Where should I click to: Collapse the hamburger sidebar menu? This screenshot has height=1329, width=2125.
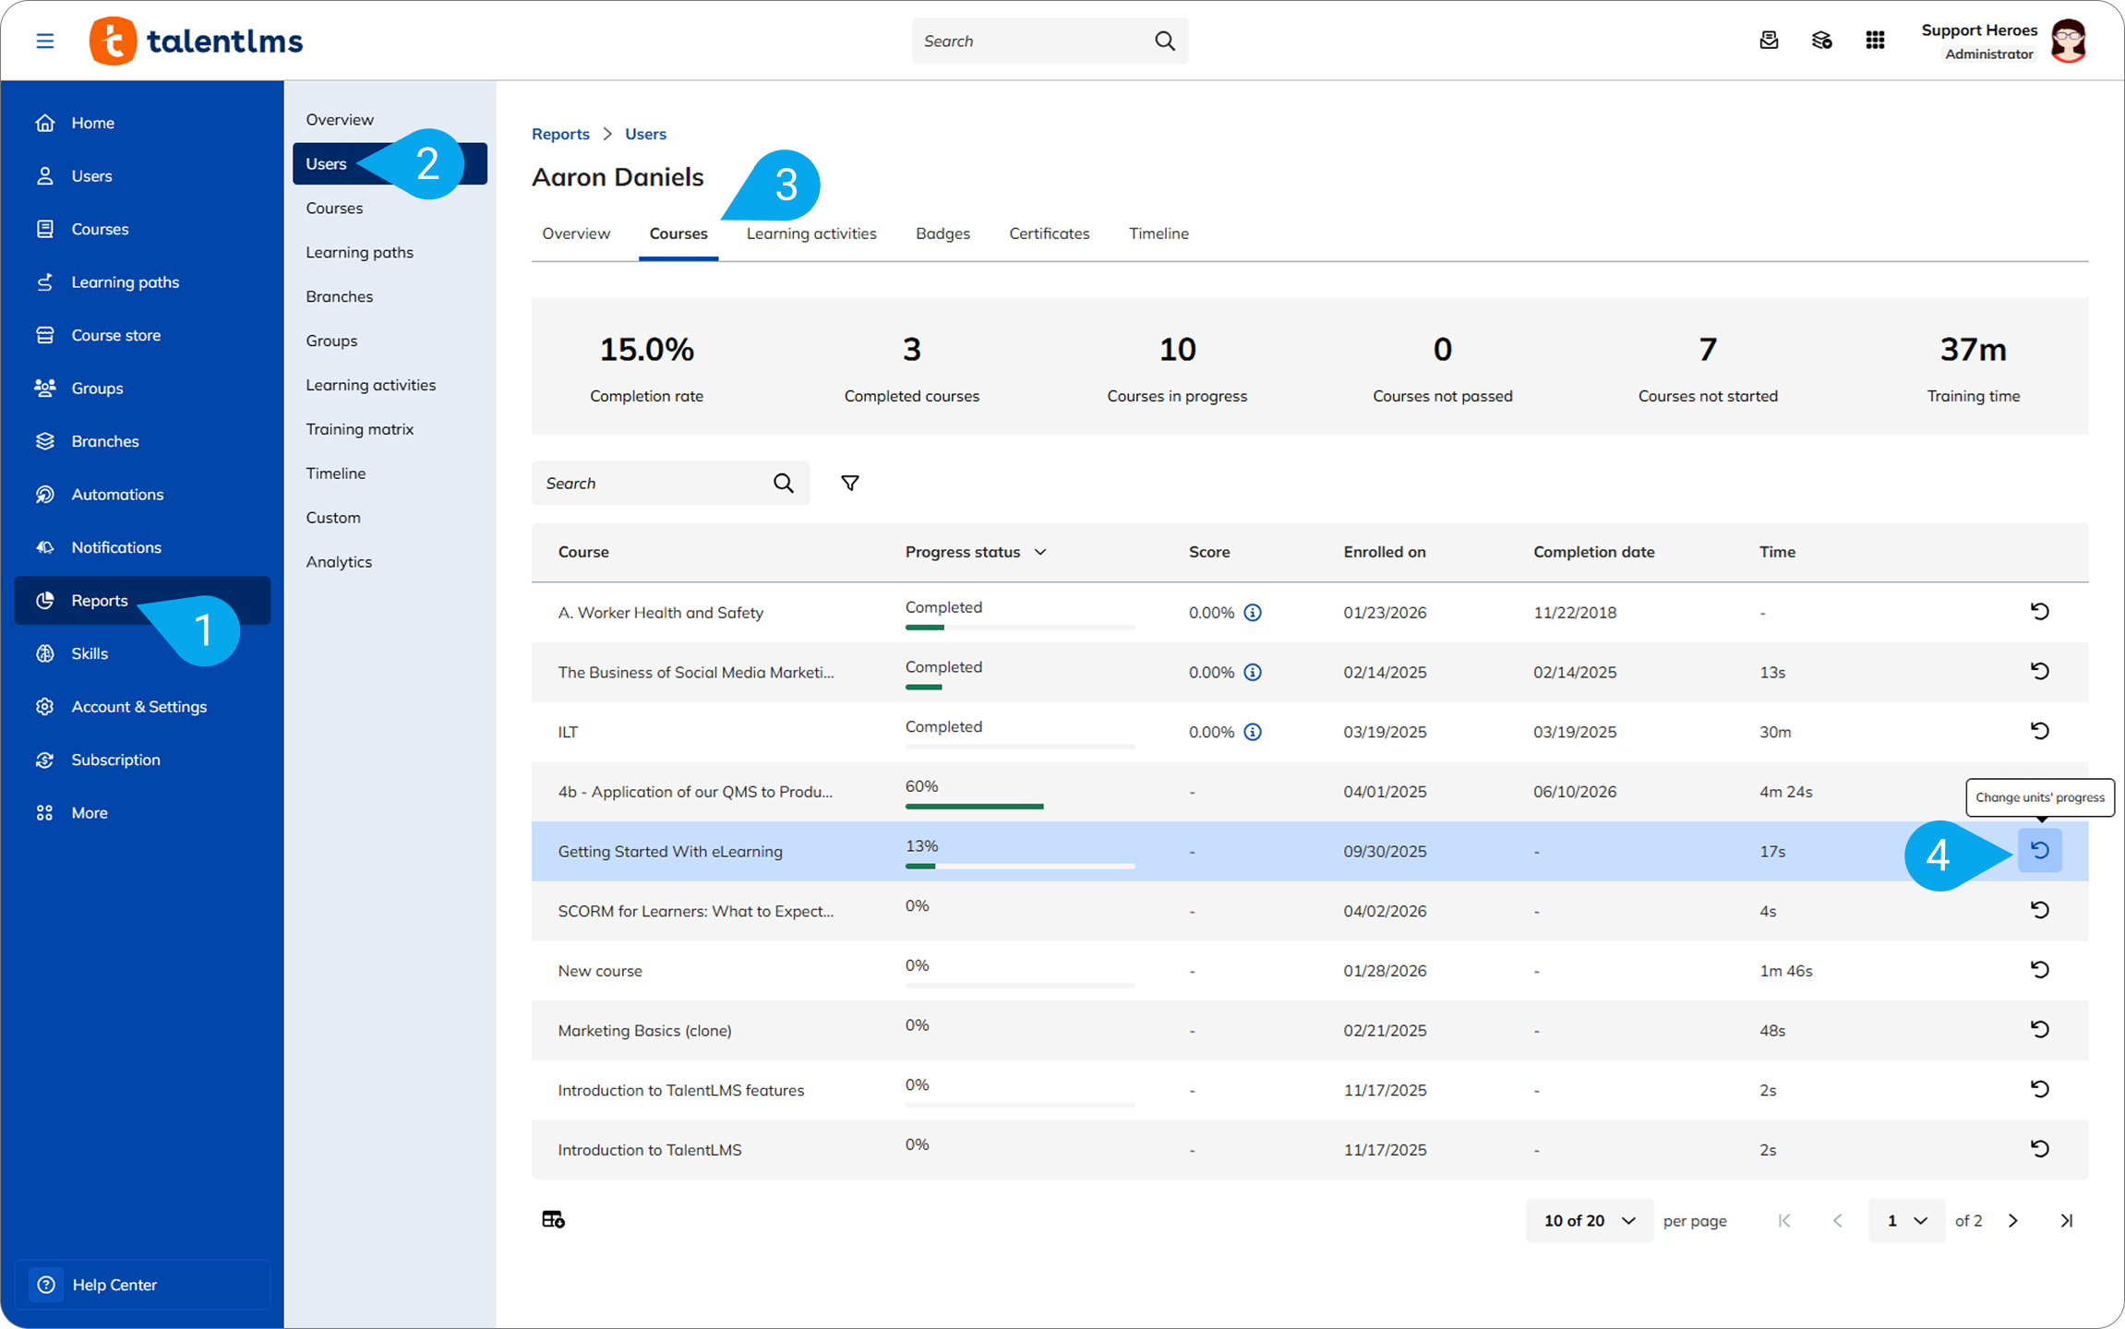44,41
